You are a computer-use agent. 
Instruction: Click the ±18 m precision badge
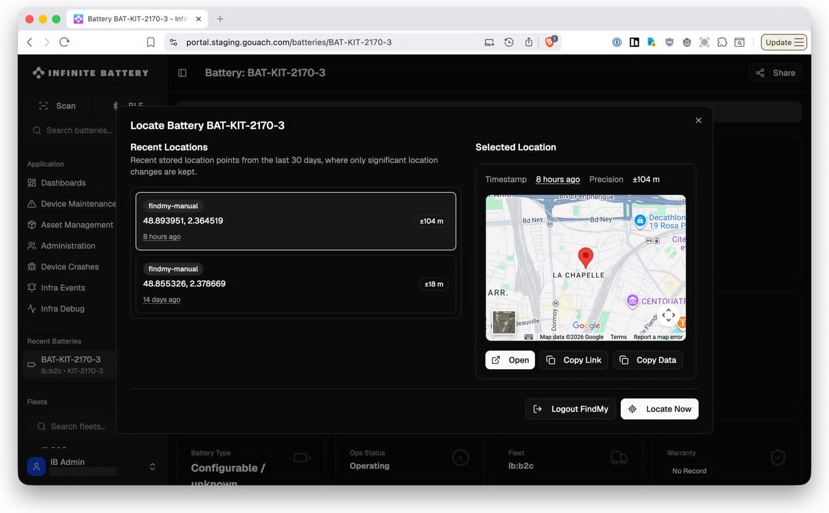[434, 284]
